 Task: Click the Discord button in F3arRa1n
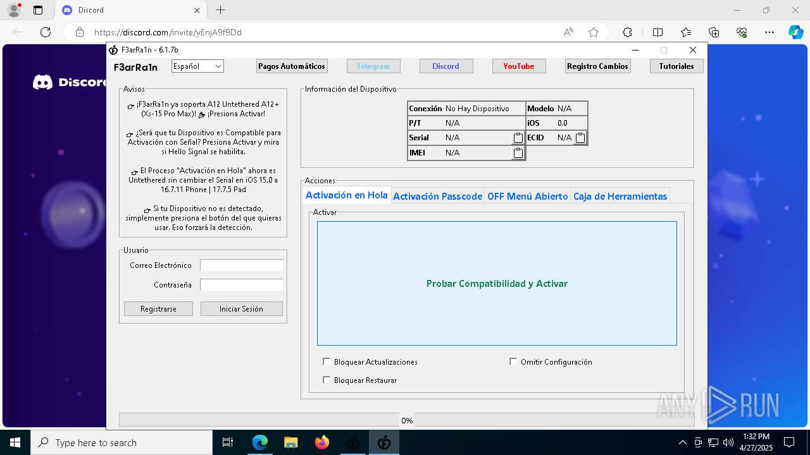tap(446, 66)
